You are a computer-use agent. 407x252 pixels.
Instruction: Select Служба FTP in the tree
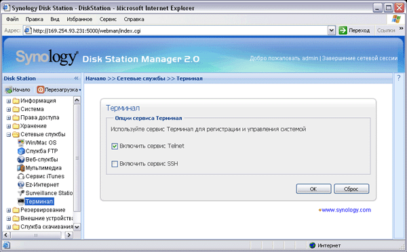(x=41, y=151)
